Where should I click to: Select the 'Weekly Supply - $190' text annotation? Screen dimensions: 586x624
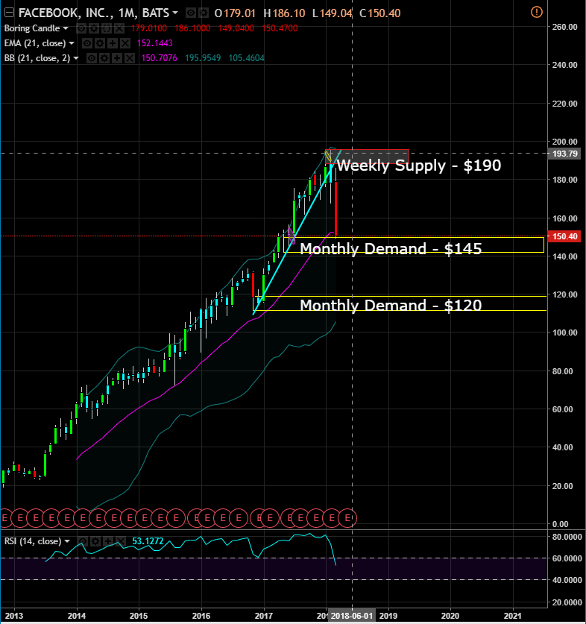point(419,166)
